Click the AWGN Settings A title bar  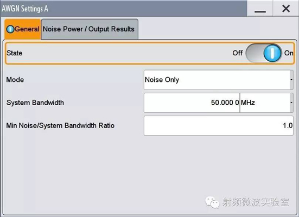[124, 9]
